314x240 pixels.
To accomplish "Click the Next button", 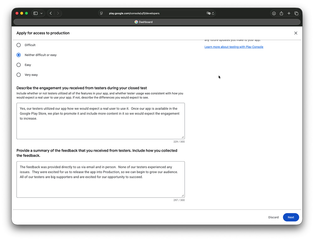I will 291,217.
